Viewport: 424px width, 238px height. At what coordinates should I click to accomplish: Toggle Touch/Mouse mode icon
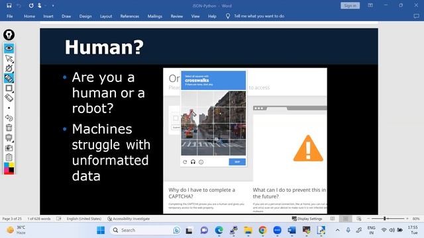[40, 5]
